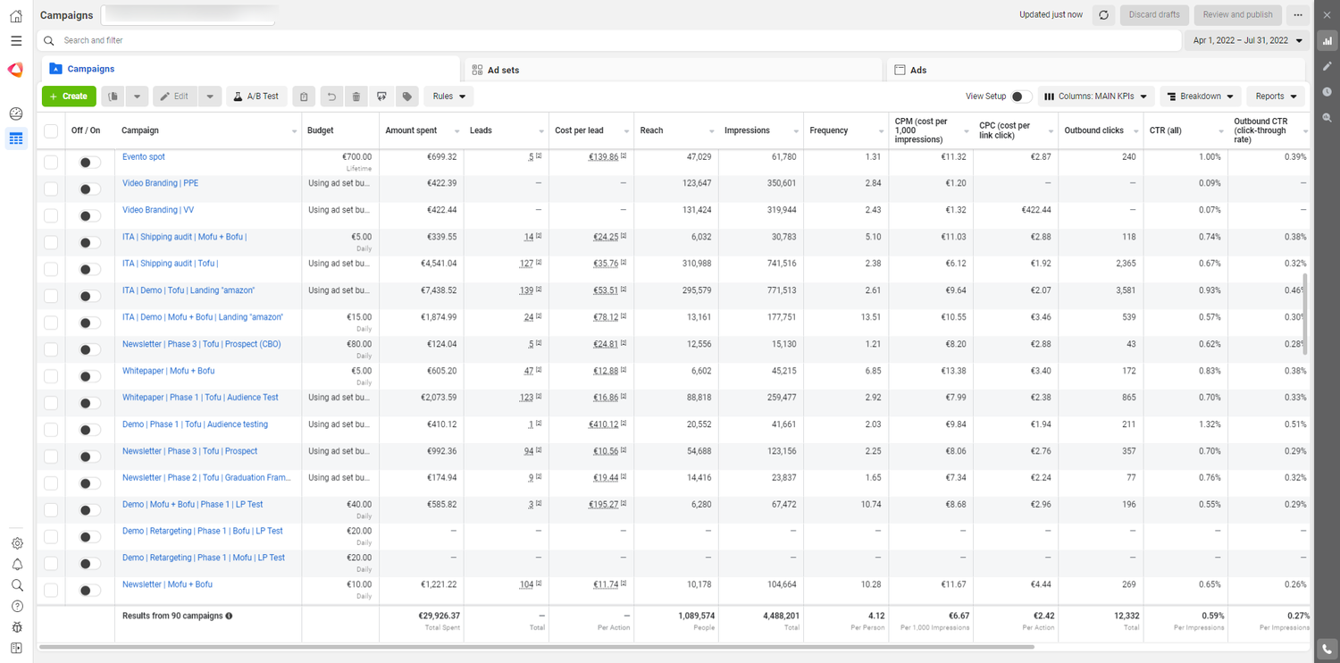Switch on Newsletter | Phase 3 | Tofu | Prospect campaign
Screen dimensions: 1340x663
(x=89, y=457)
